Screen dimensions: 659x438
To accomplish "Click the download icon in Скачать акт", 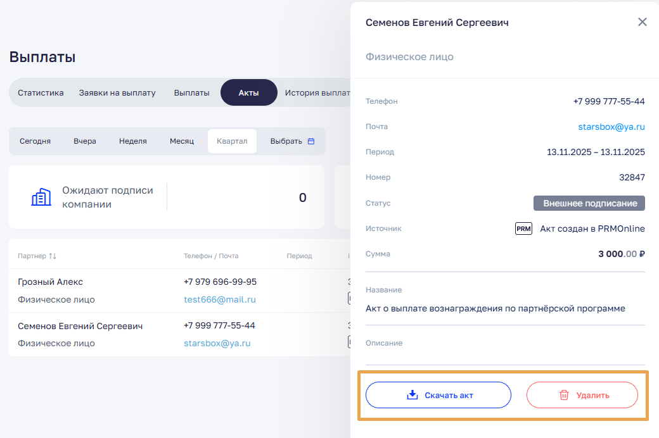I will tap(412, 395).
